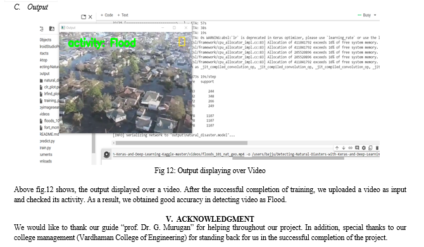Expand the Busy runtime dropdown arrow
Screen dimensions: 424x247
375,15
